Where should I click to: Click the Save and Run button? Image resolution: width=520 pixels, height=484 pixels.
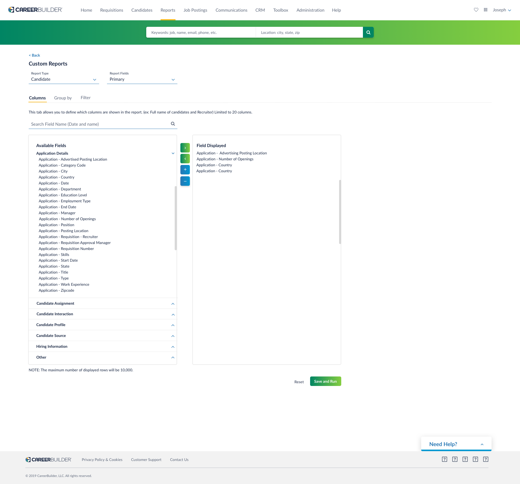(x=326, y=381)
